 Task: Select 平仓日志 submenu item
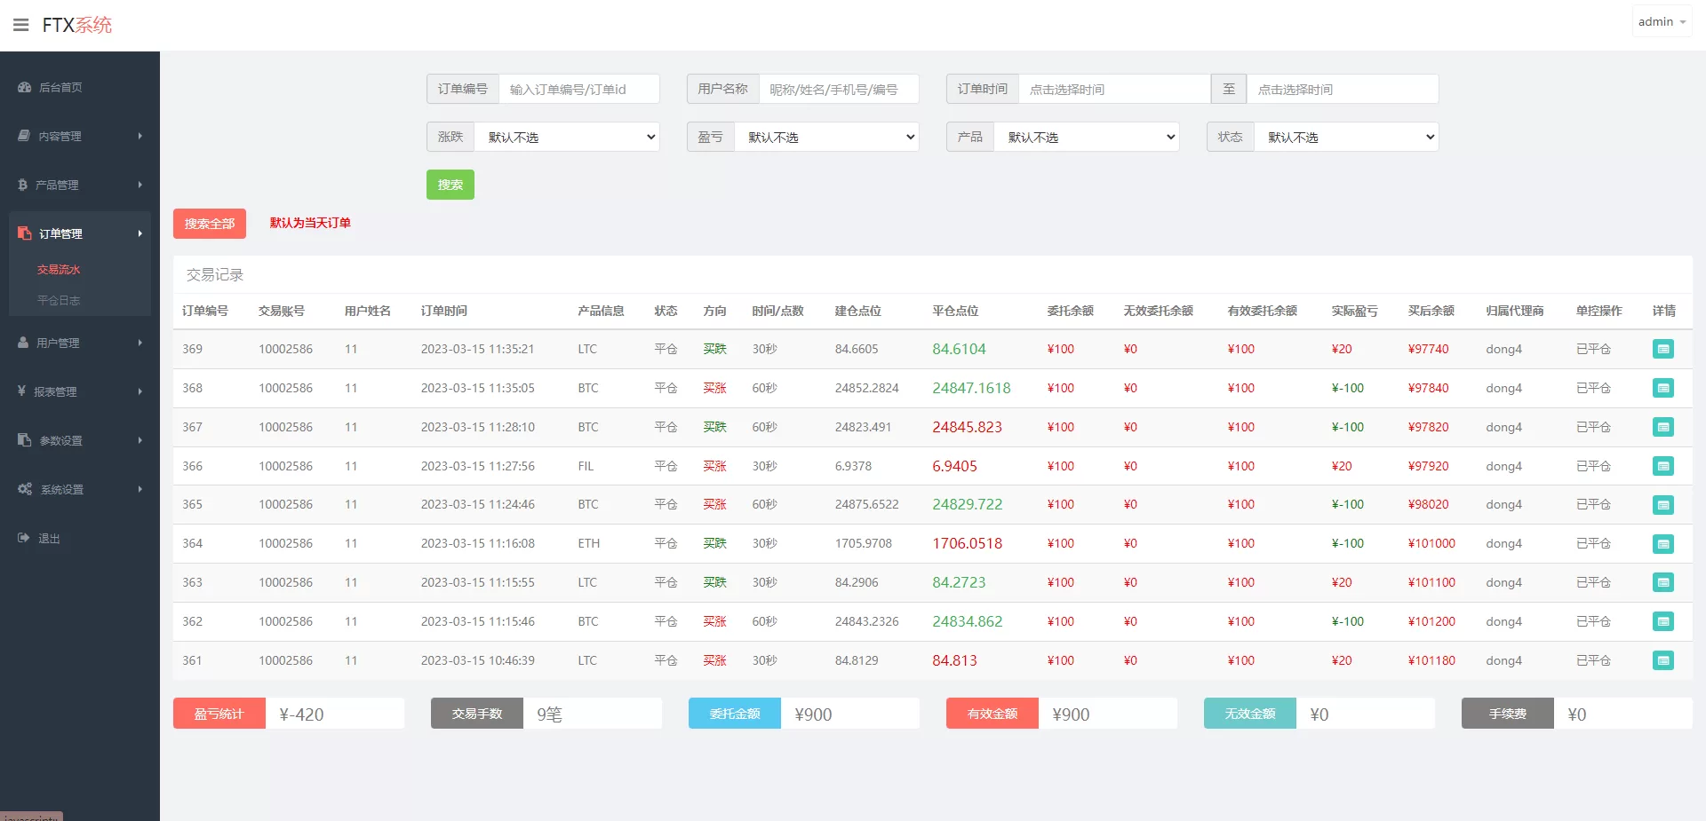59,300
